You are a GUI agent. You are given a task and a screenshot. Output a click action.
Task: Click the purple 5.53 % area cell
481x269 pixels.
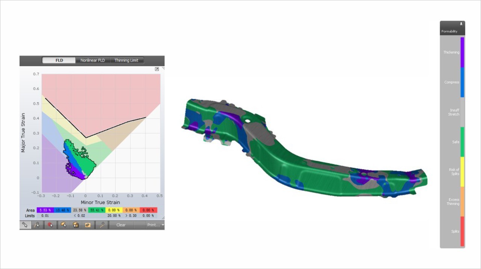tap(45, 210)
